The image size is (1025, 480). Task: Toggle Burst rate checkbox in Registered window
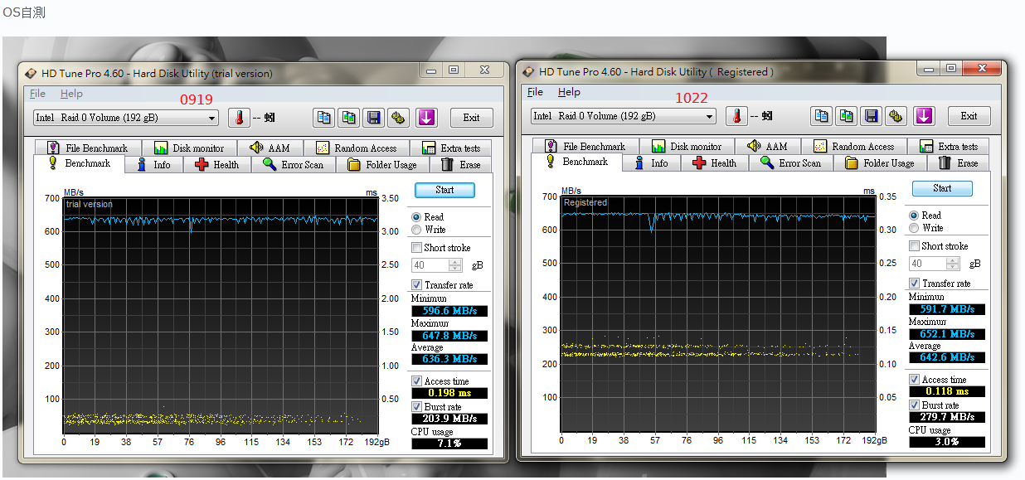pyautogui.click(x=915, y=405)
